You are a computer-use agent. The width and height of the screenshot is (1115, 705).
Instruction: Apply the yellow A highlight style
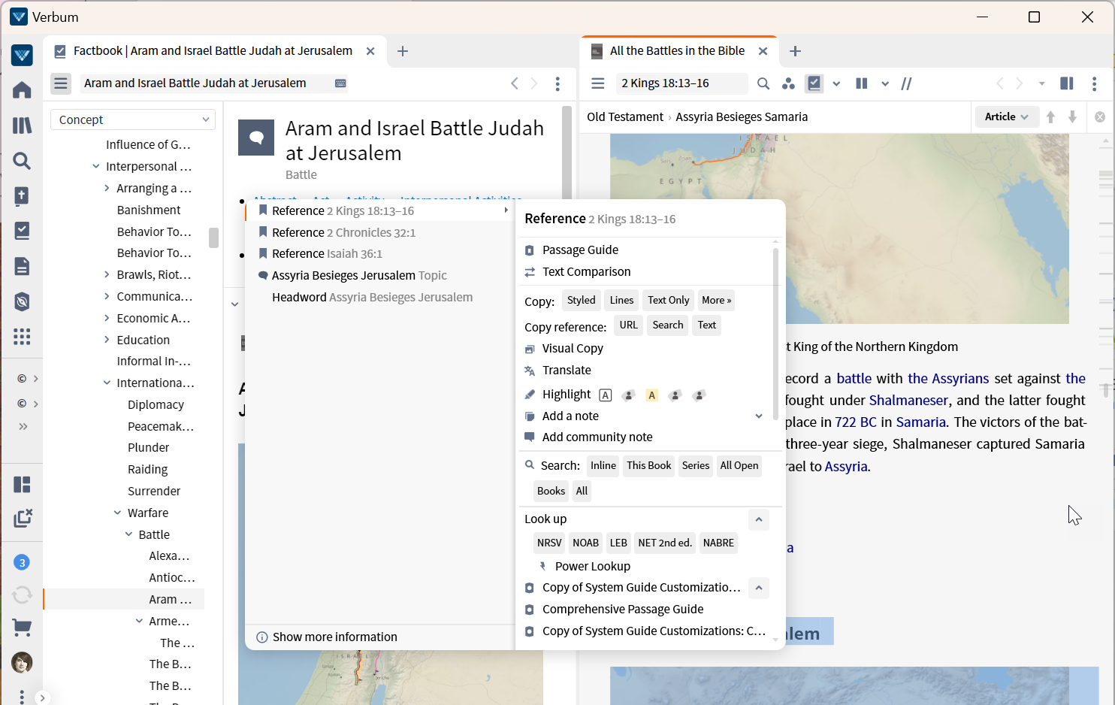(x=651, y=395)
